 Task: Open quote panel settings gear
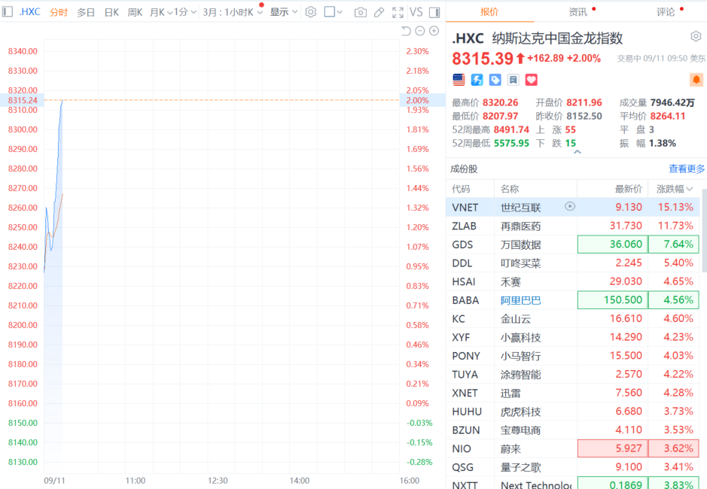coord(696,36)
